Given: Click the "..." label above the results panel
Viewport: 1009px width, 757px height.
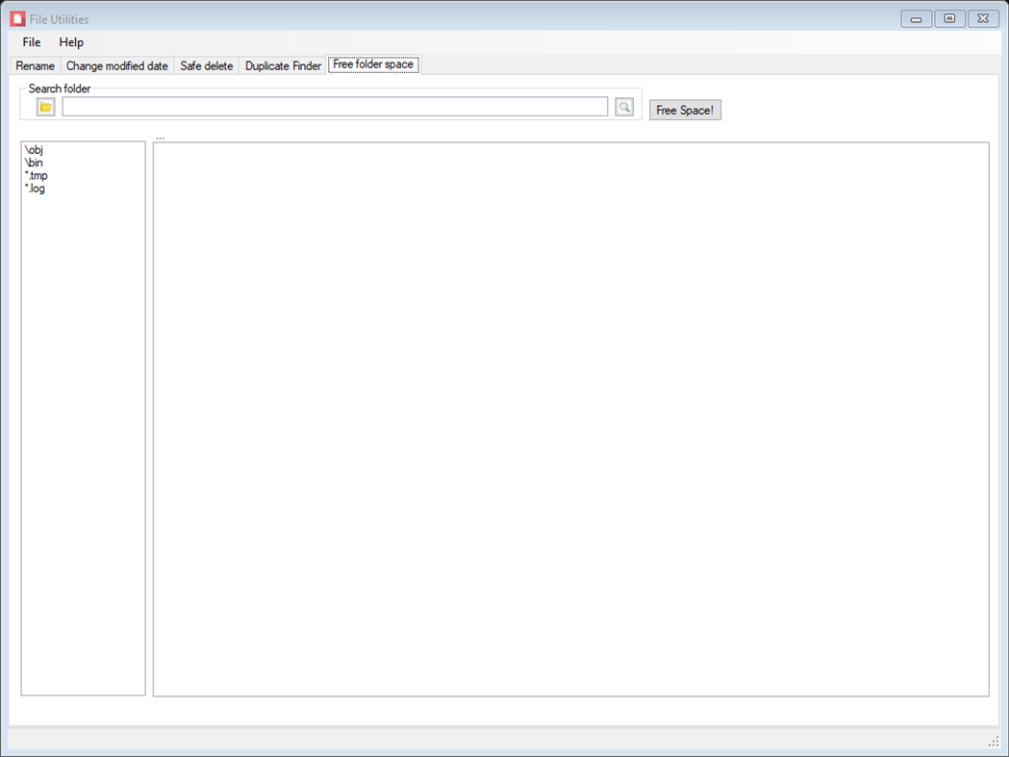Looking at the screenshot, I should pos(160,137).
